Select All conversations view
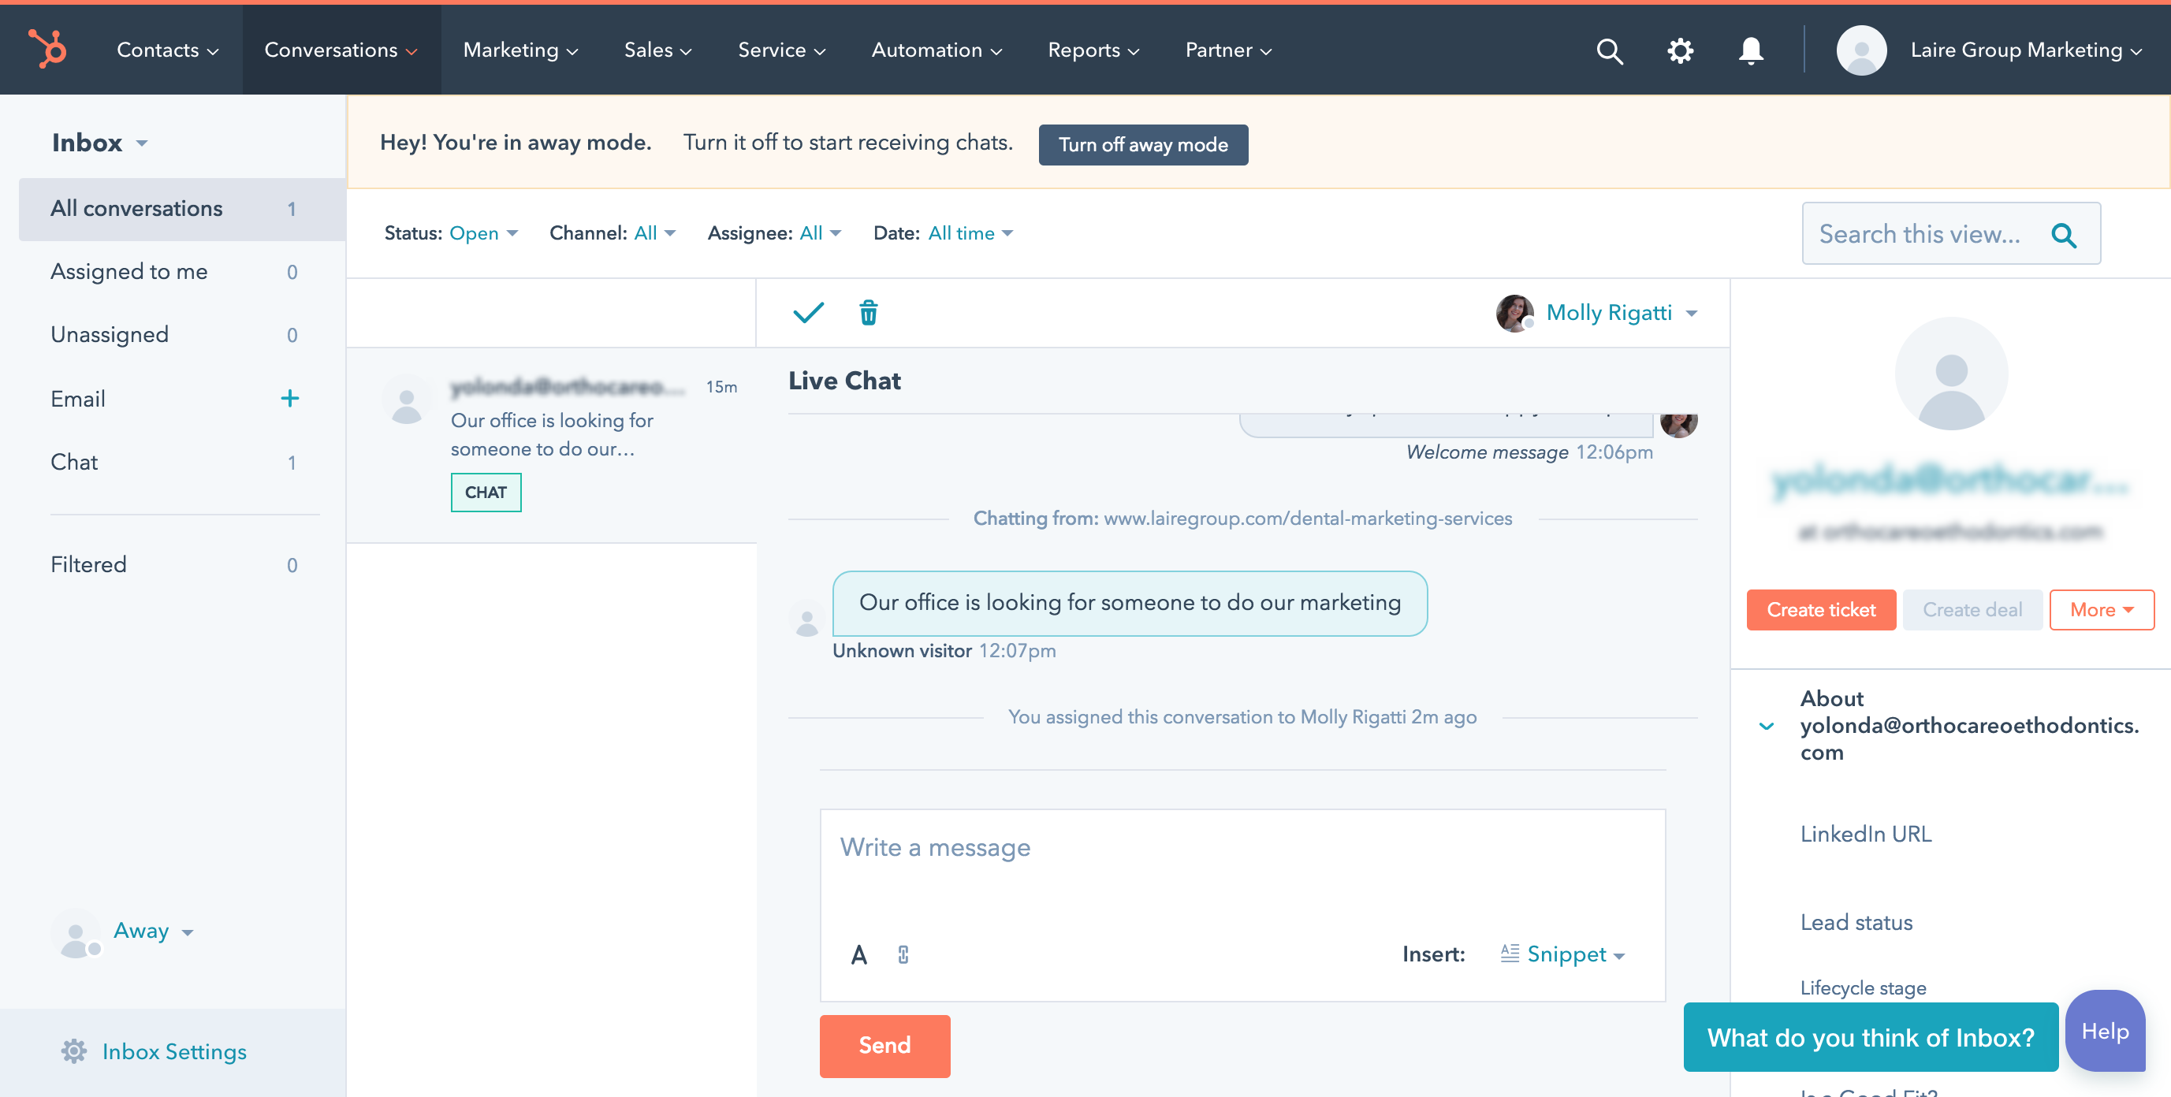 point(181,208)
